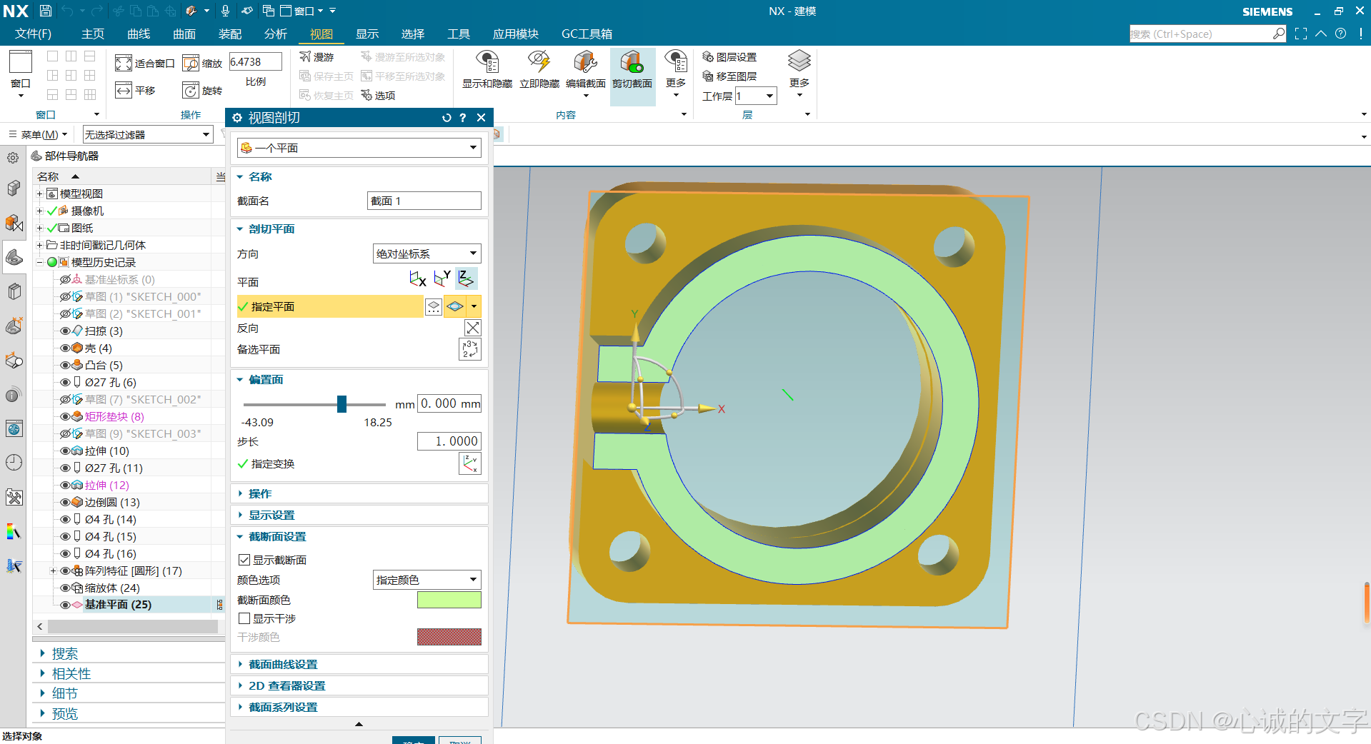Open the history clock sidebar icon
The width and height of the screenshot is (1371, 744).
click(14, 463)
